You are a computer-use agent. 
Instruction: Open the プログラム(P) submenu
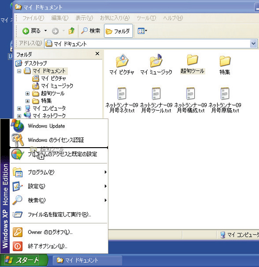coord(59,172)
